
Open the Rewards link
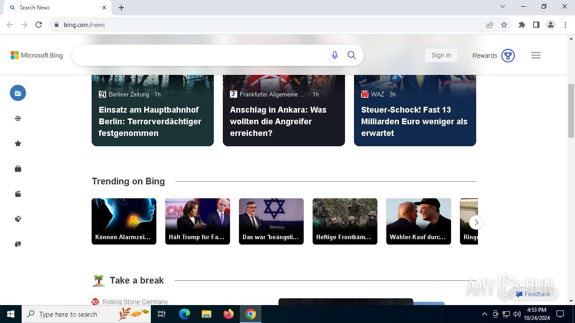click(485, 56)
